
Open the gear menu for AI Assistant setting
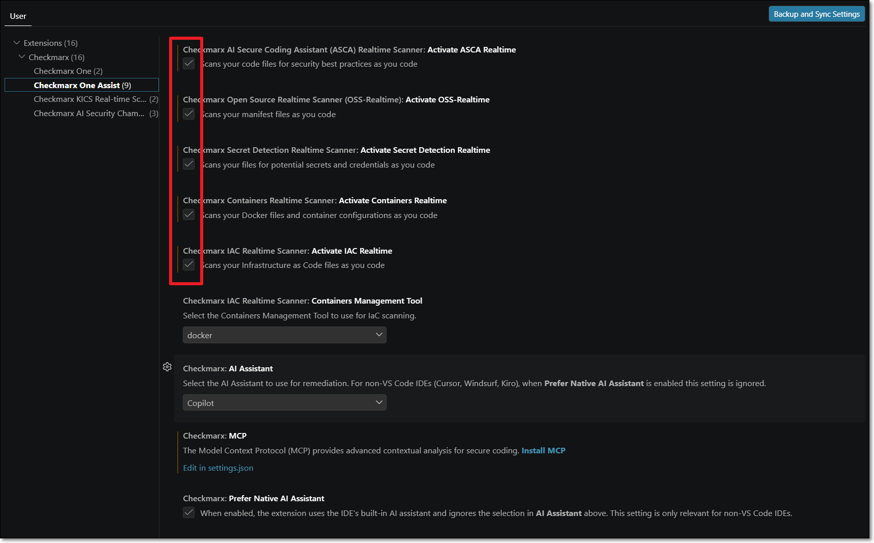(x=167, y=367)
